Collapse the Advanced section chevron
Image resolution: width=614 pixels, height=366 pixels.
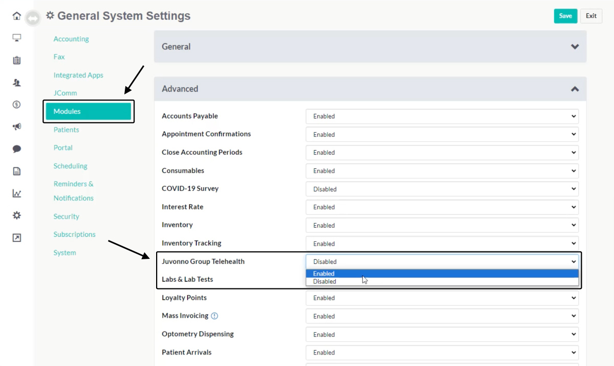(575, 89)
